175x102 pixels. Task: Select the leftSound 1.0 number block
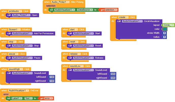point(52,77)
